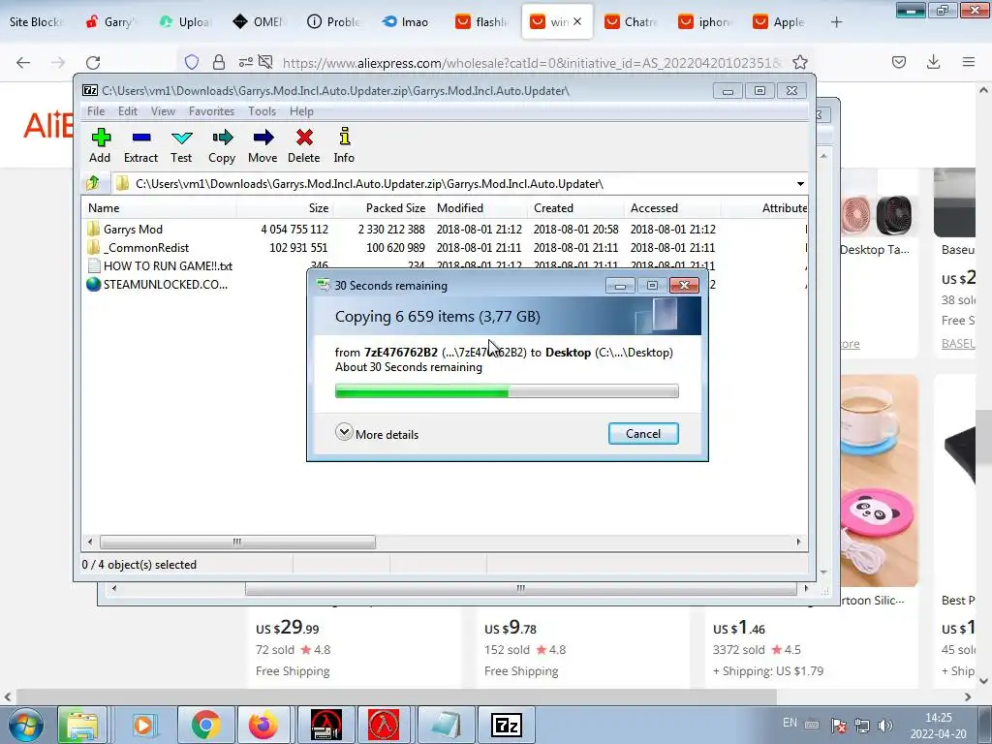Click the green copy progress bar
Image resolution: width=992 pixels, height=744 pixels.
click(x=507, y=391)
